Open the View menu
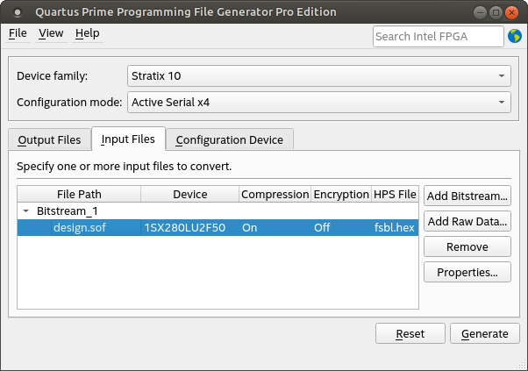The height and width of the screenshot is (371, 528). (x=51, y=33)
